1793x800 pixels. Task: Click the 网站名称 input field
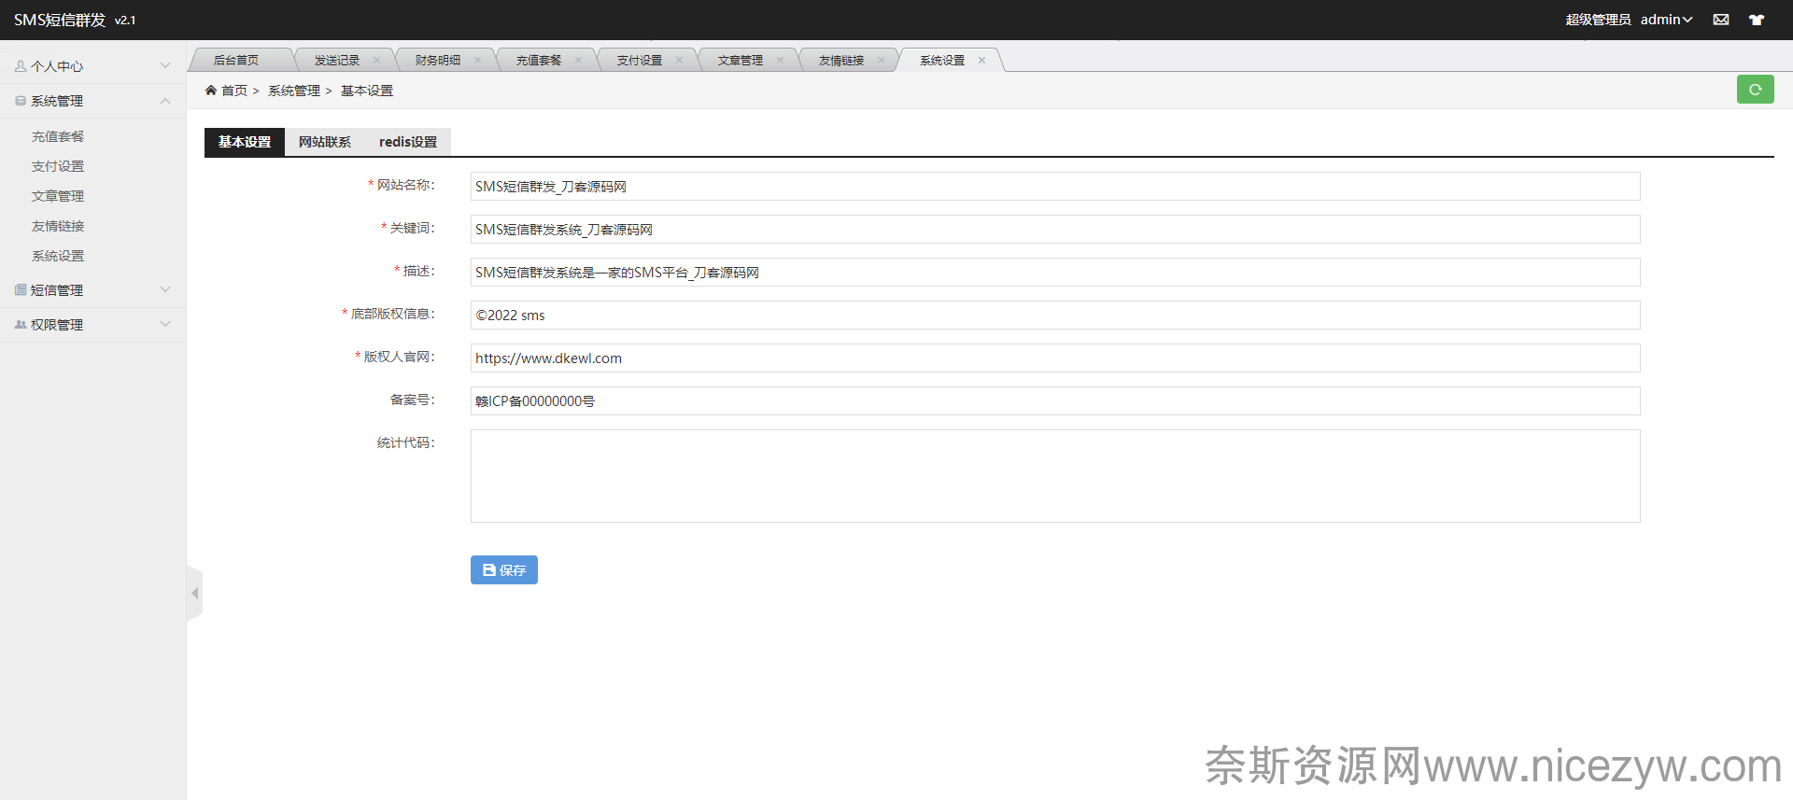[x=1055, y=186]
